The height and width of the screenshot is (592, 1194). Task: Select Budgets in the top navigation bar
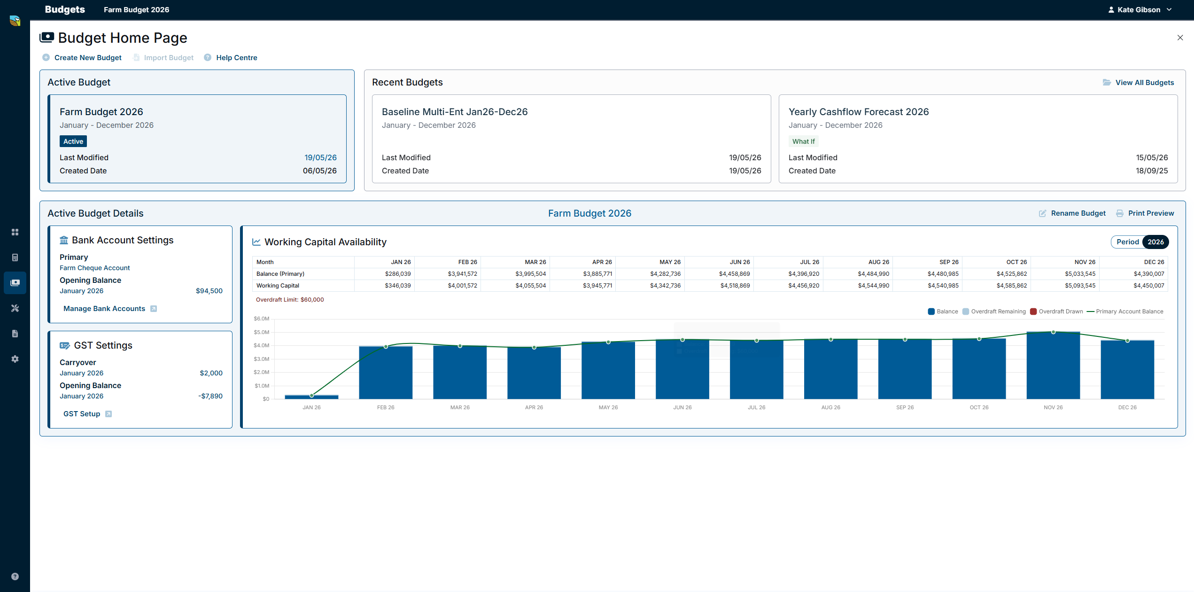(65, 10)
